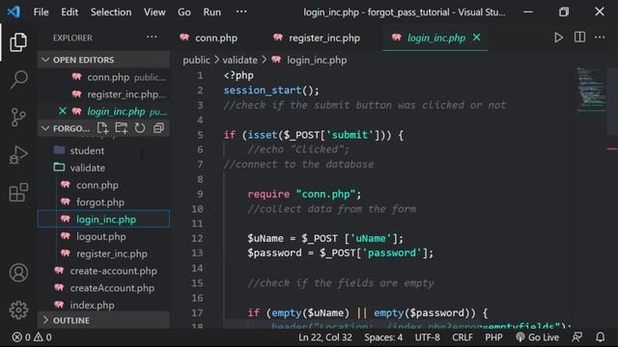This screenshot has height=347, width=618.
Task: Open conn.php from Open Editors list
Action: tap(103, 77)
